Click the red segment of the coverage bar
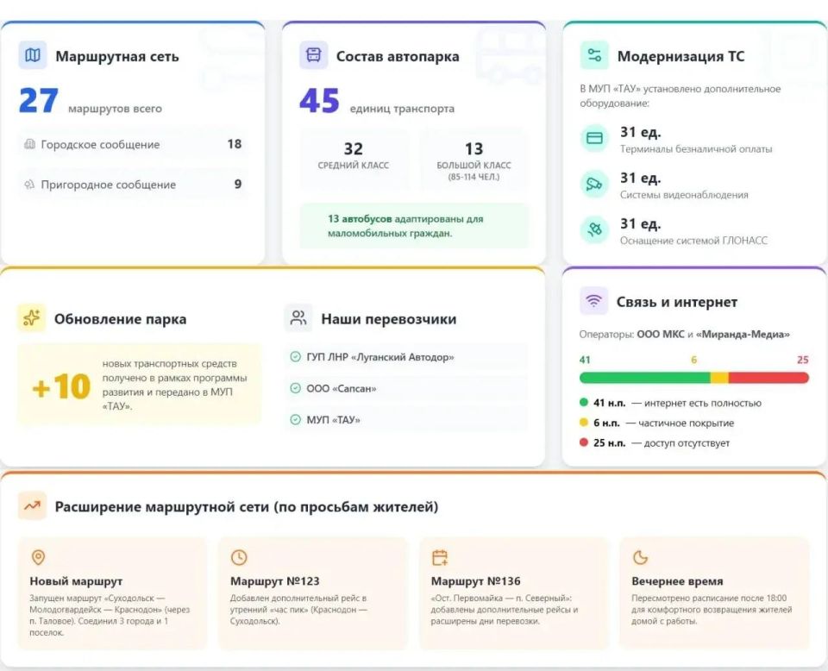Viewport: 828px width, 671px height. (768, 378)
